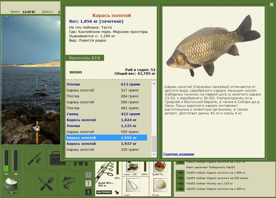Open the knife and fork food icon
The height and width of the screenshot is (198, 276).
pos(46,184)
